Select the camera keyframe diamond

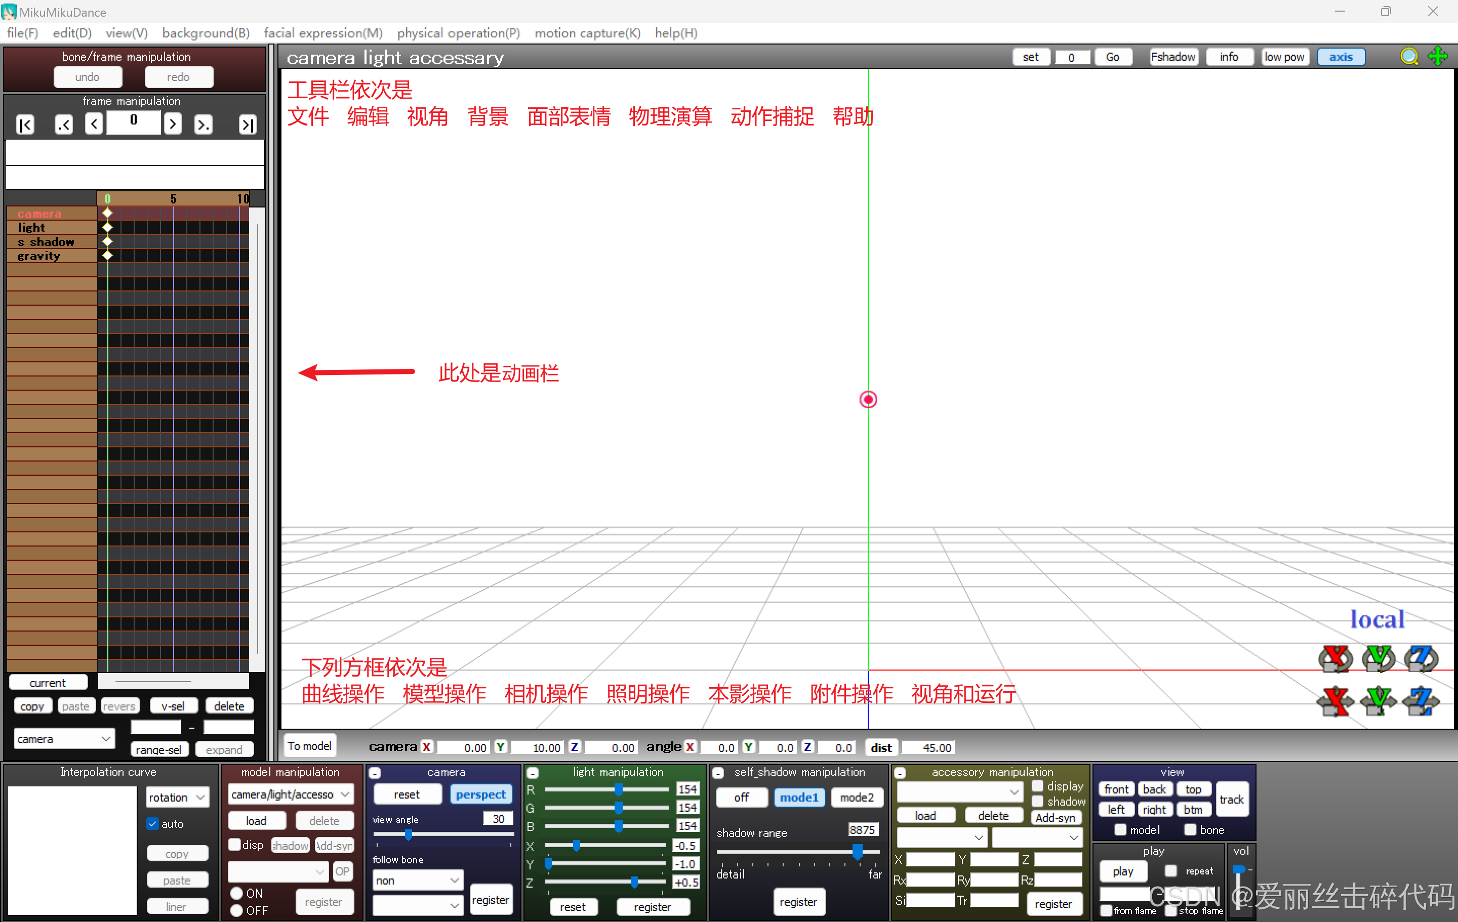(x=107, y=213)
